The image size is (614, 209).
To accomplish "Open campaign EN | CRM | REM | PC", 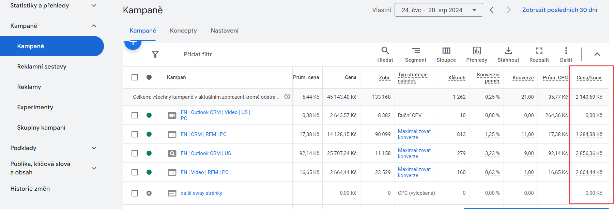I will coord(203,134).
